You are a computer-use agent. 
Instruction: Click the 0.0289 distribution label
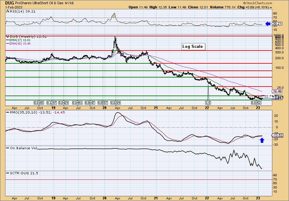point(116,103)
